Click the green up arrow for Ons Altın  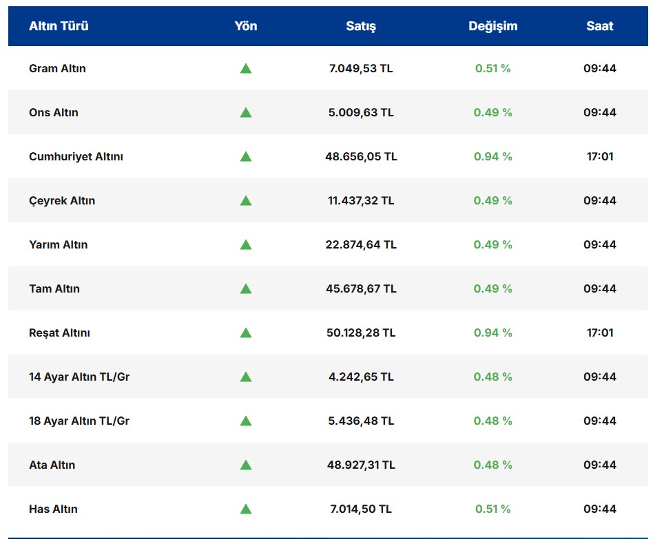click(245, 112)
